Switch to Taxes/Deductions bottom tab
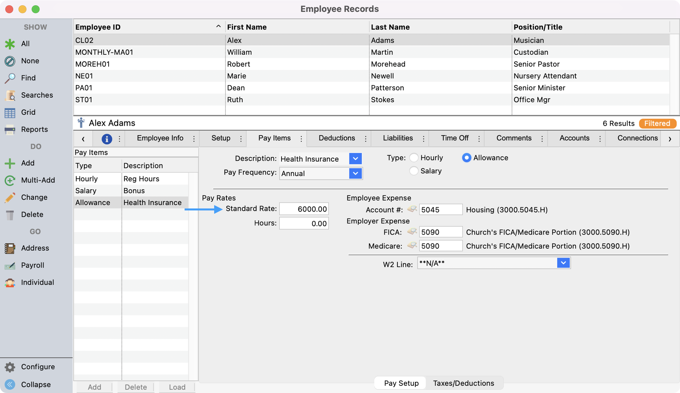 (464, 383)
